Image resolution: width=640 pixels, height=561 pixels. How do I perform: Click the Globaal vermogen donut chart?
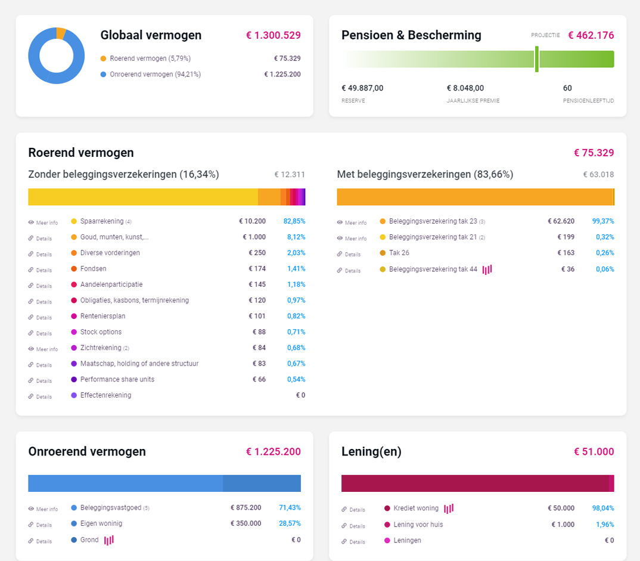pos(56,55)
